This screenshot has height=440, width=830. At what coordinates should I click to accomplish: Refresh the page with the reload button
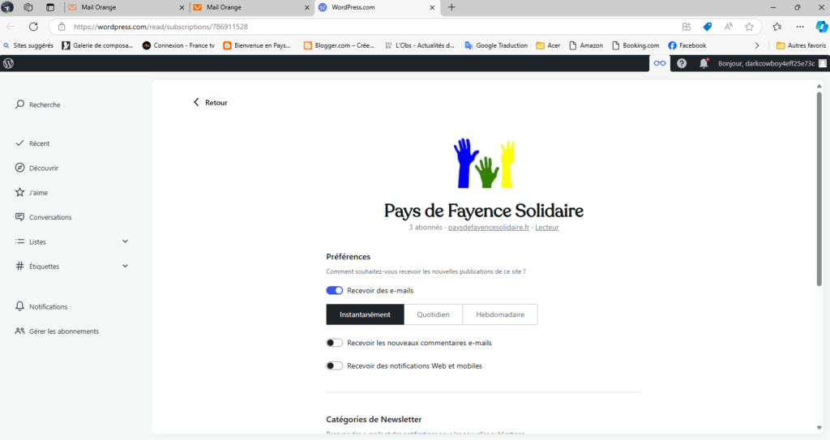(33, 26)
